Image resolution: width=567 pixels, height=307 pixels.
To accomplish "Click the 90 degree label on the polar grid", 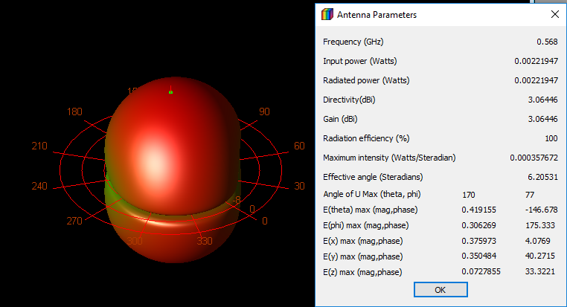I will click(x=263, y=112).
